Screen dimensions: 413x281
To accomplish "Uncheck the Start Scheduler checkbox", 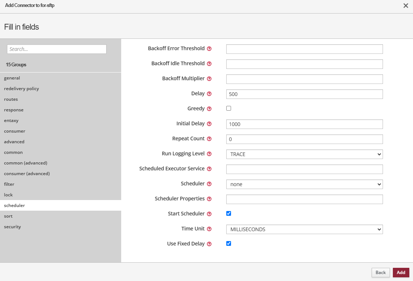I will tap(229, 214).
